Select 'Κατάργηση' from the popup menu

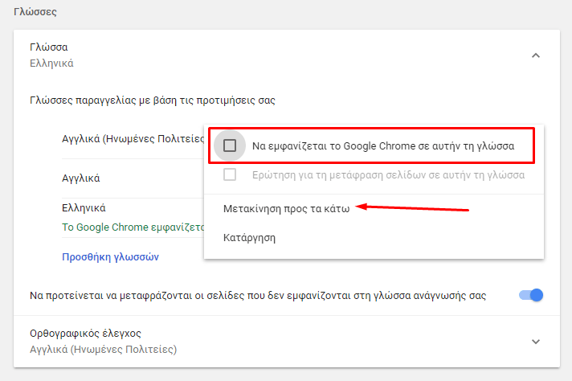click(x=250, y=237)
